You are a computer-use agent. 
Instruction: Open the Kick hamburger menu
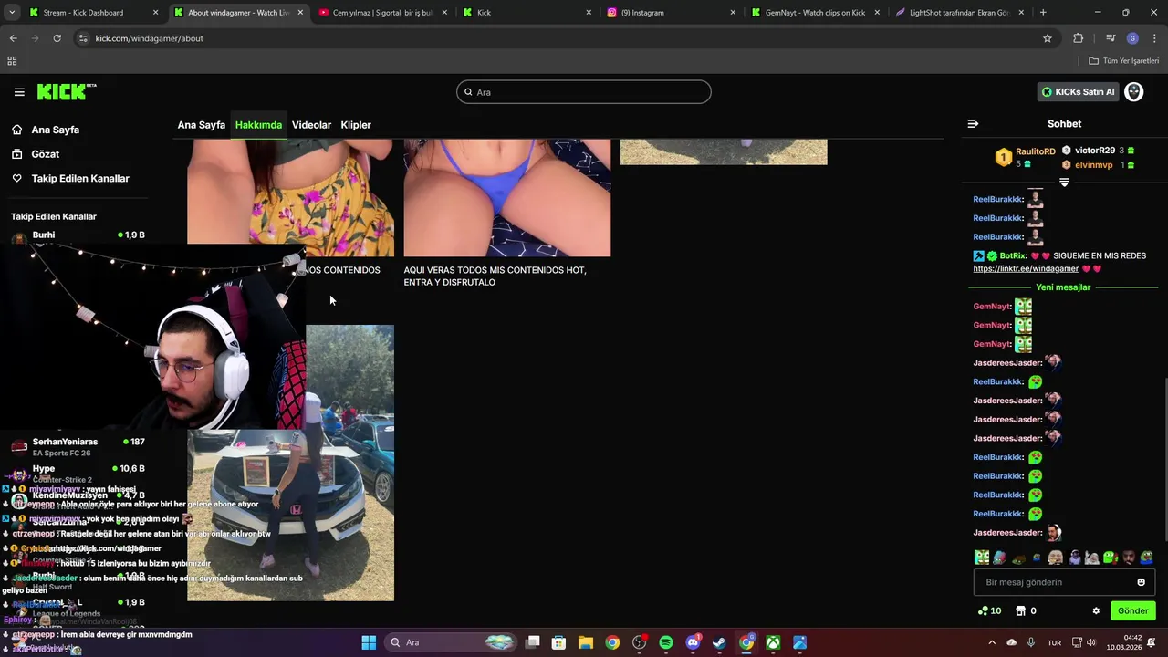19,92
